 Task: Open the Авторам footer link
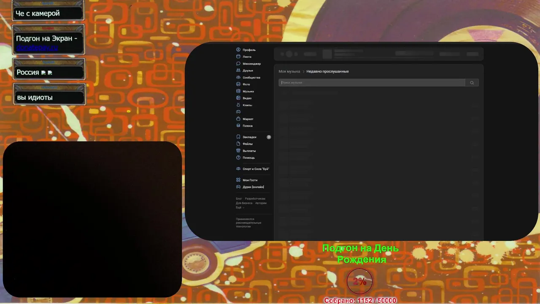pyautogui.click(x=261, y=203)
